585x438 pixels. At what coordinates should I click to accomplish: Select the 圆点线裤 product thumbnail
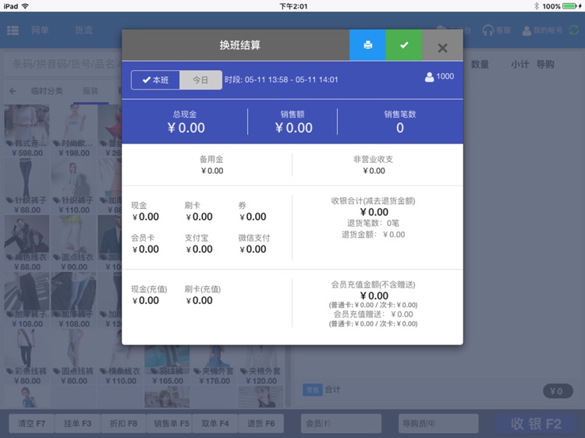(x=74, y=348)
